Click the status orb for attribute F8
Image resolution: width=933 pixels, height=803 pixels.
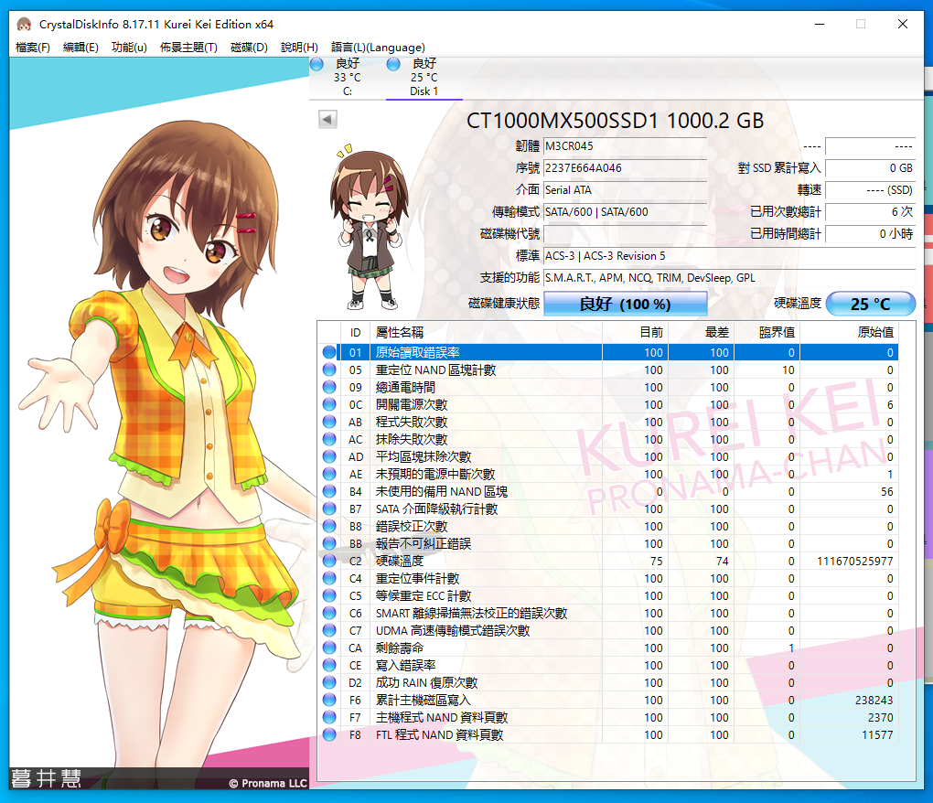329,734
